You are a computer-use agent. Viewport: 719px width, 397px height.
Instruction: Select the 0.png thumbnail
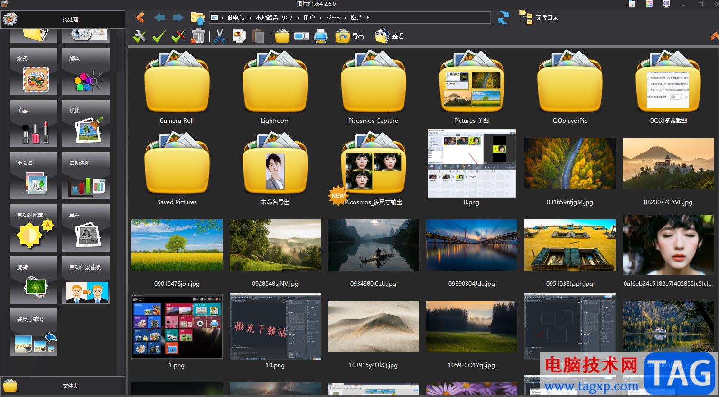(x=471, y=164)
